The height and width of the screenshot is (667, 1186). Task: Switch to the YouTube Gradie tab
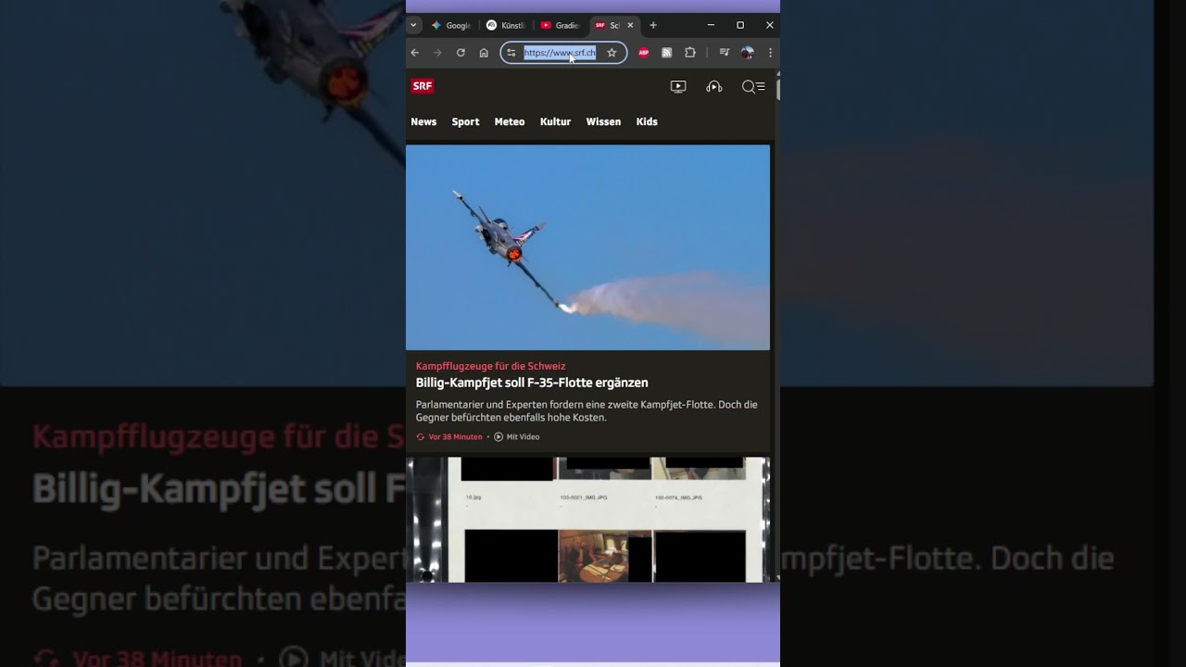click(x=561, y=25)
